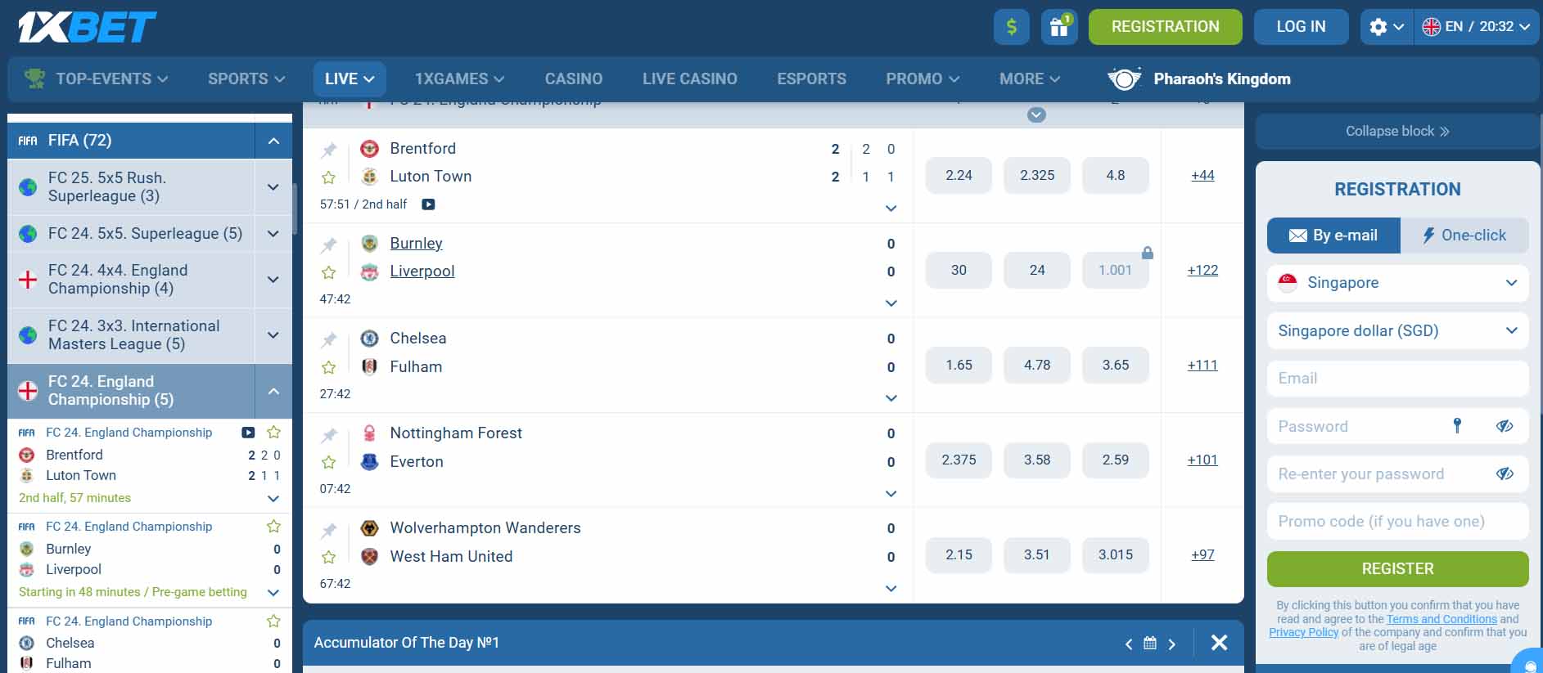This screenshot has width=1543, height=673.
Task: Pin the Wolverhampton vs West Ham match
Action: pyautogui.click(x=329, y=530)
